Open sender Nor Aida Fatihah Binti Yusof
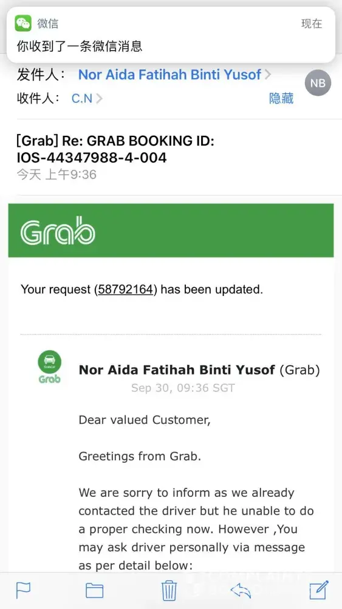 (x=169, y=74)
